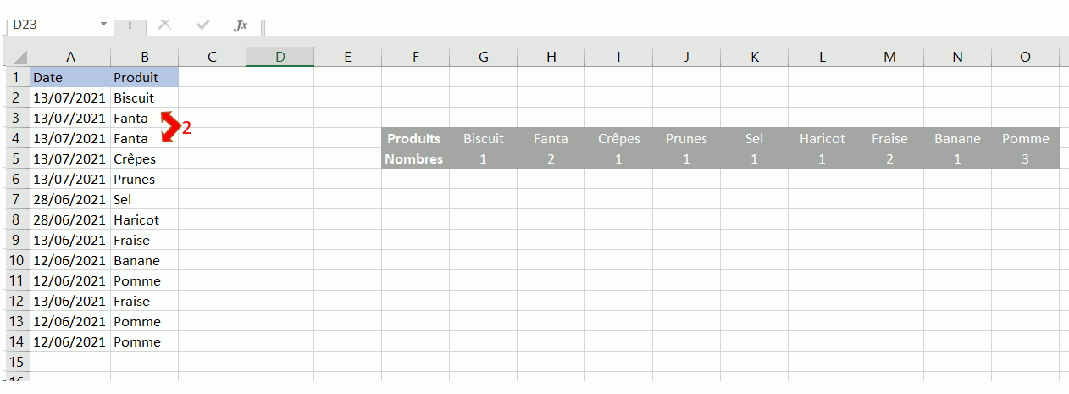
Task: Click the gray Nombres label cell
Action: 414,158
